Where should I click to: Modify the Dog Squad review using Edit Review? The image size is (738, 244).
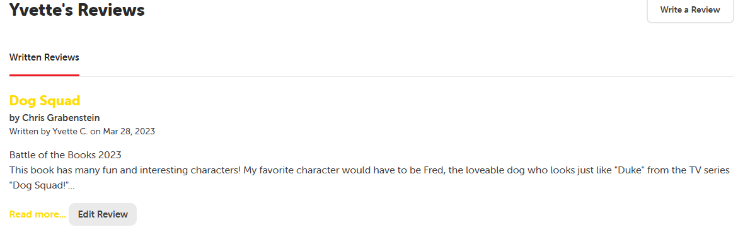coord(103,214)
